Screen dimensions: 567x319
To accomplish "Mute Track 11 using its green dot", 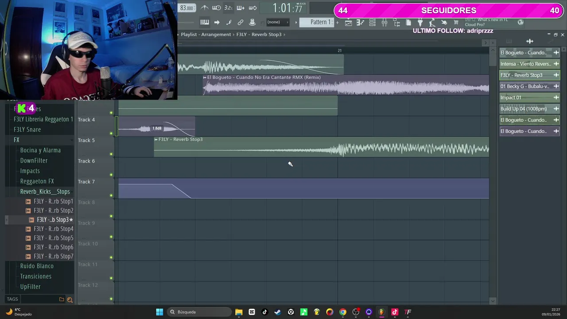I will click(x=111, y=278).
